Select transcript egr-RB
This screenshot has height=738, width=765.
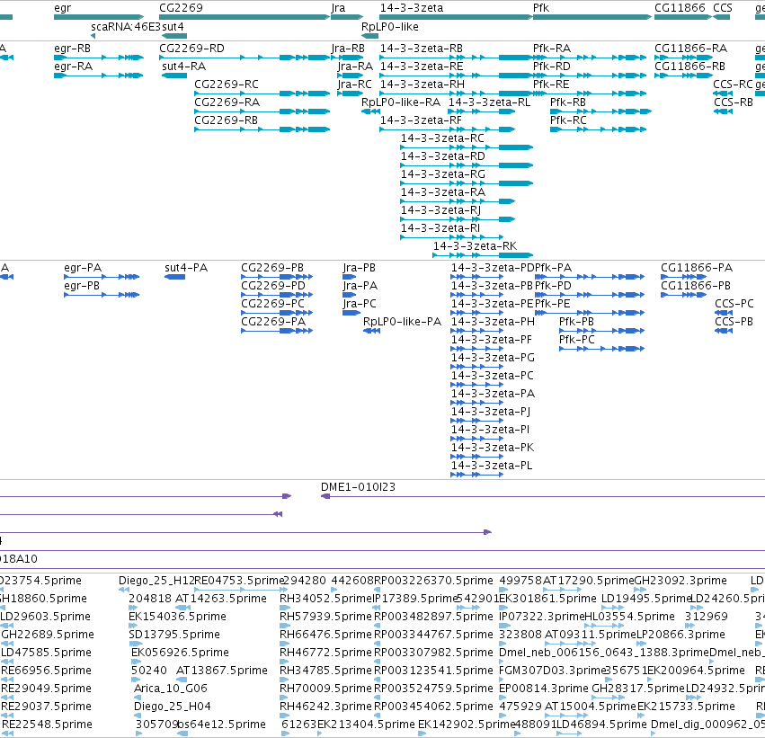pos(99,58)
